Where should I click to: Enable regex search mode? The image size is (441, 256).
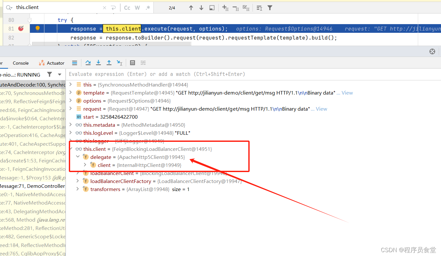coord(147,7)
